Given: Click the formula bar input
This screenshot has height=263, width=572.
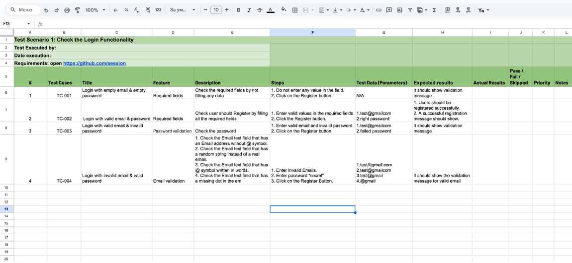Looking at the screenshot, I should click(x=306, y=24).
